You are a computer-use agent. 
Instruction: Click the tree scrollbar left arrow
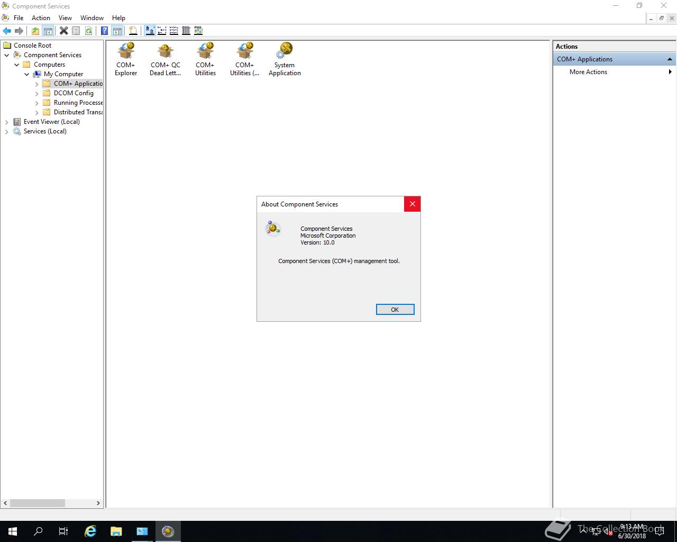tap(6, 503)
